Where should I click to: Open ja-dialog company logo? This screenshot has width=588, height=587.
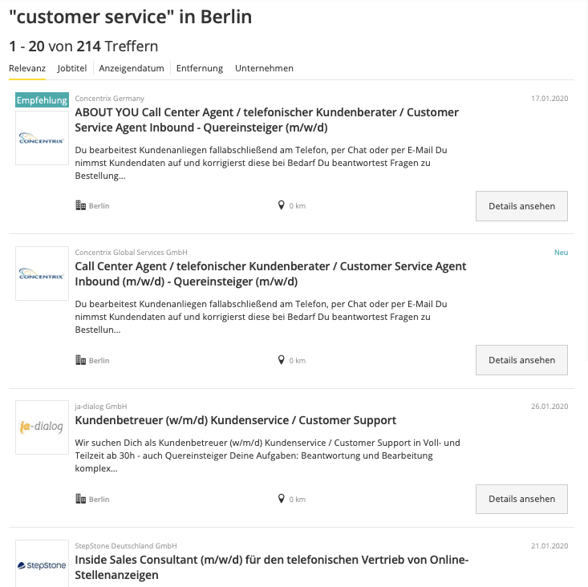(x=42, y=427)
